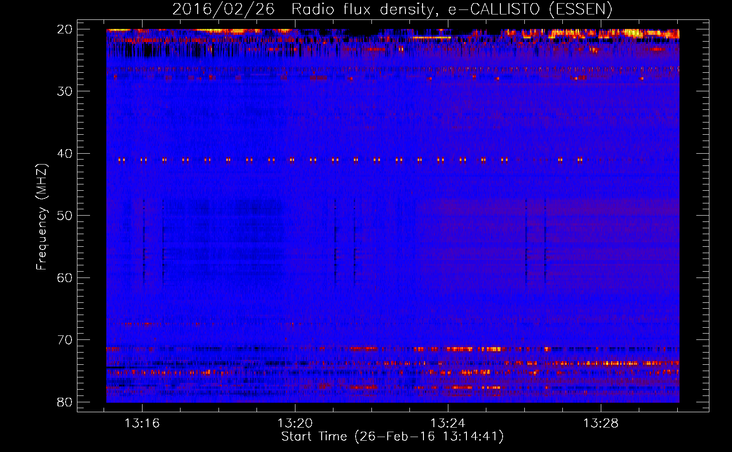Click the 20 frequency tick label

coord(65,29)
